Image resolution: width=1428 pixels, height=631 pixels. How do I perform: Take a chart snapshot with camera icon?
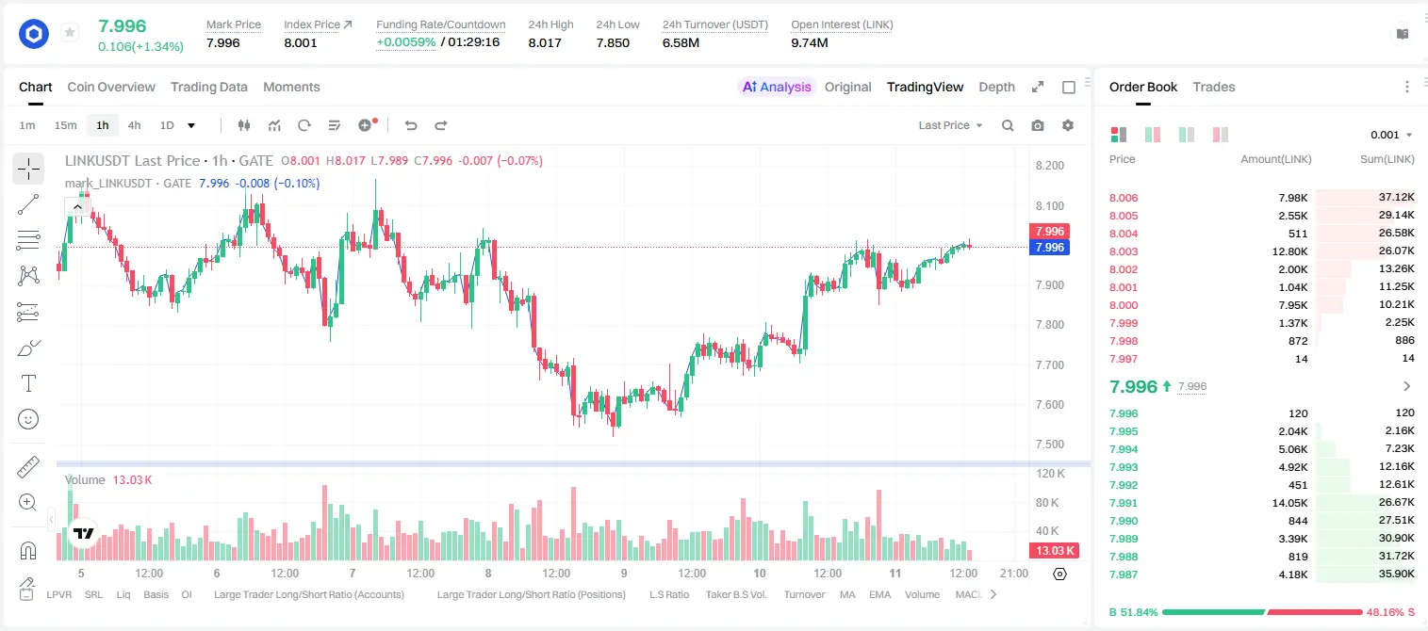(1038, 125)
